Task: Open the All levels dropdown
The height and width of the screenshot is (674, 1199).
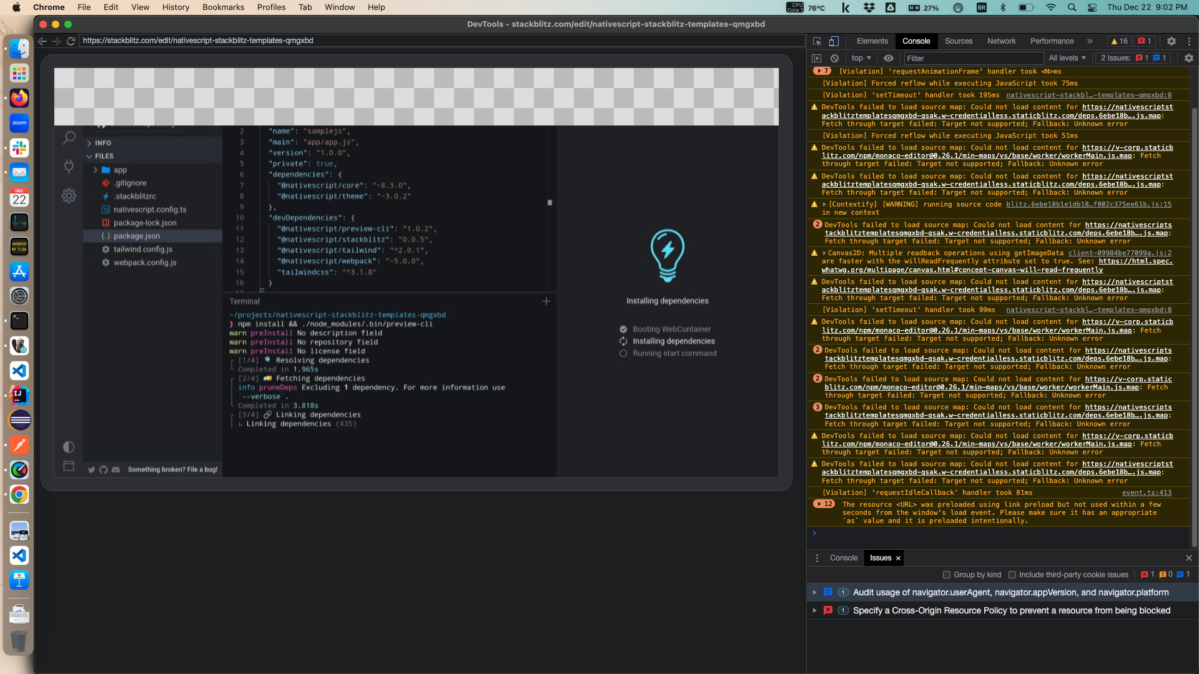Action: point(1067,58)
